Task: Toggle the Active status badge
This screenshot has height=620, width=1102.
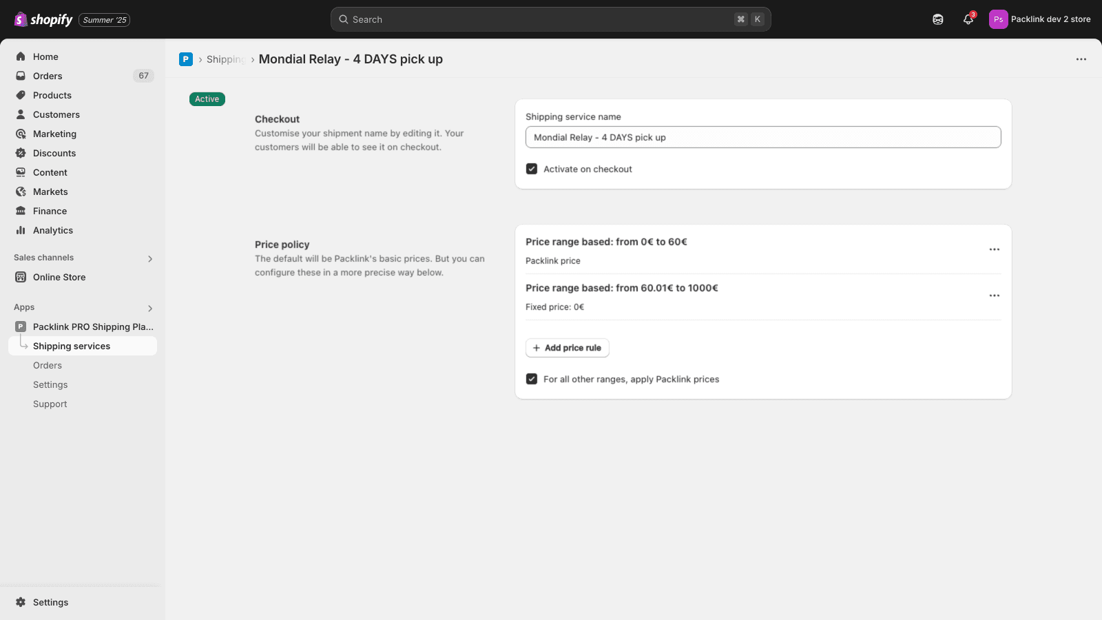Action: (207, 99)
